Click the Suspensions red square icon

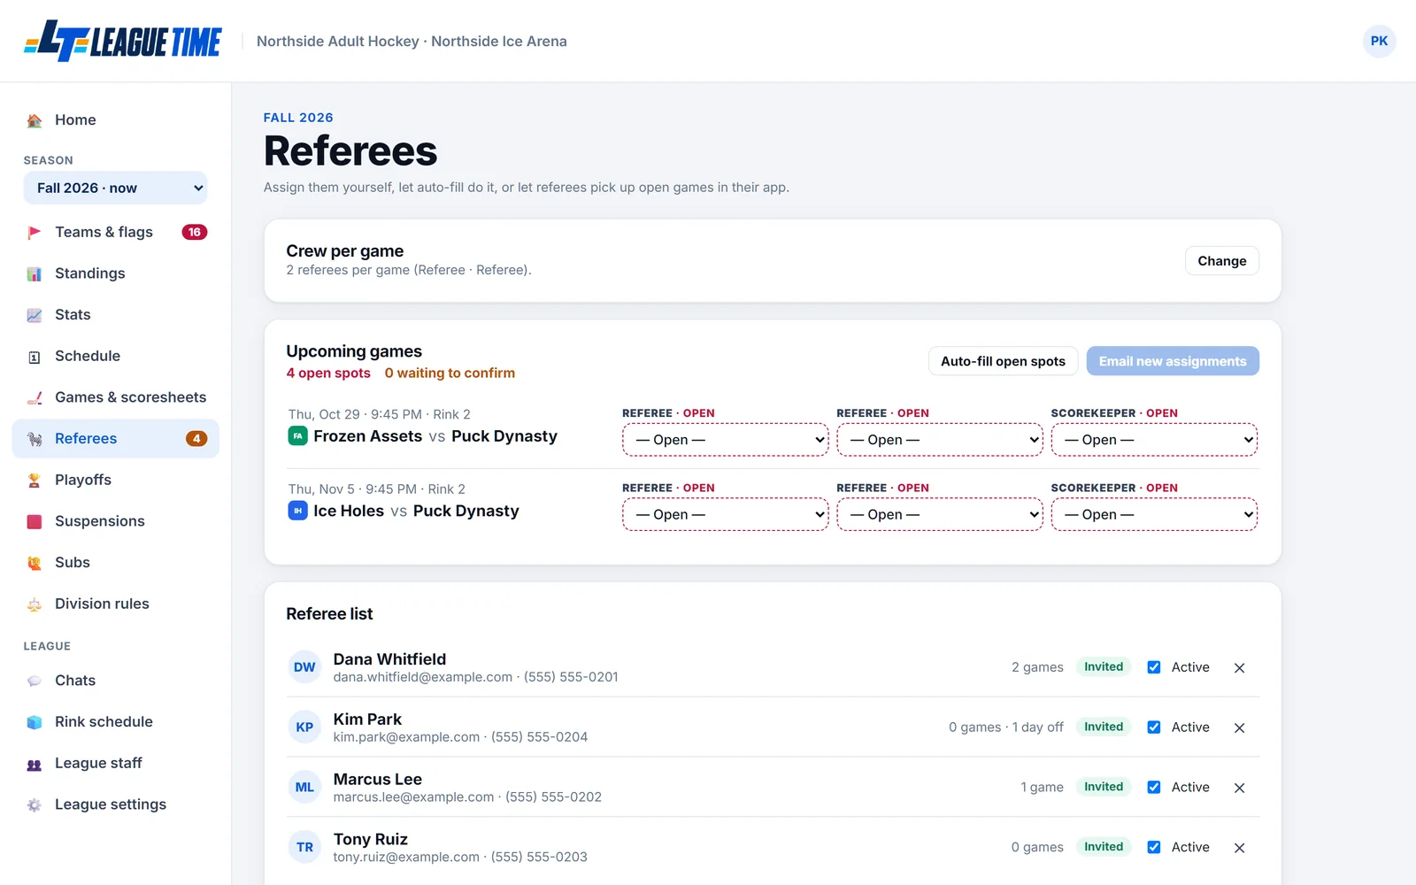(x=35, y=521)
